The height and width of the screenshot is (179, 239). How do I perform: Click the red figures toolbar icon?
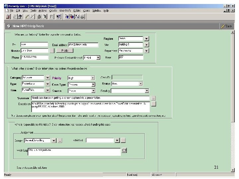[x=72, y=17]
